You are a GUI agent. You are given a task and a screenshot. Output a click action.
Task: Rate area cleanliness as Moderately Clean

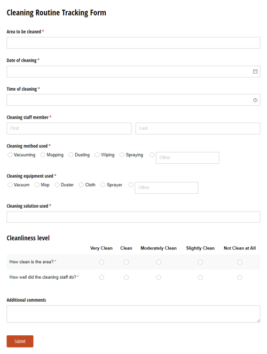coord(159,262)
